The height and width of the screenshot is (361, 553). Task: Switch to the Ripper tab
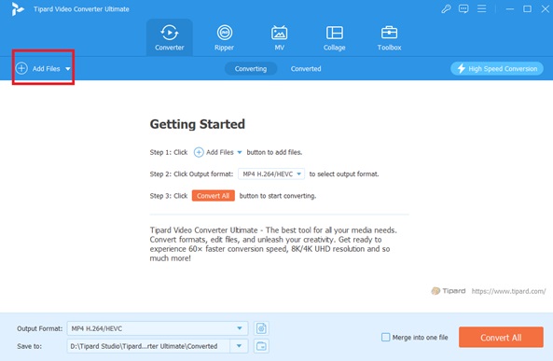coord(225,37)
